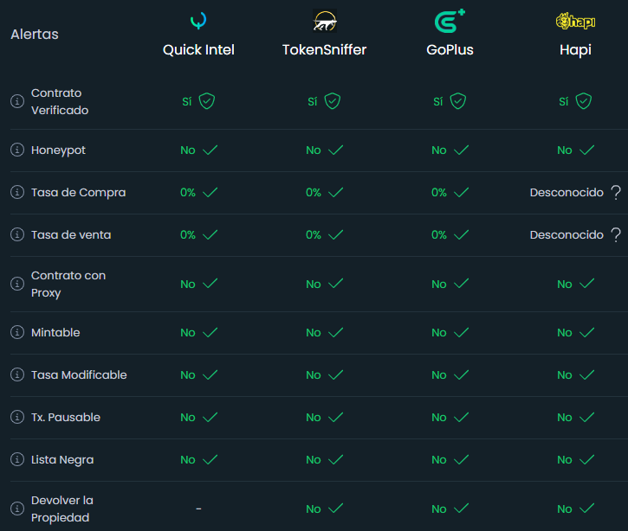Screen dimensions: 628x531
Task: Open info icon for Devolver la Propiedad
Action: (17, 509)
